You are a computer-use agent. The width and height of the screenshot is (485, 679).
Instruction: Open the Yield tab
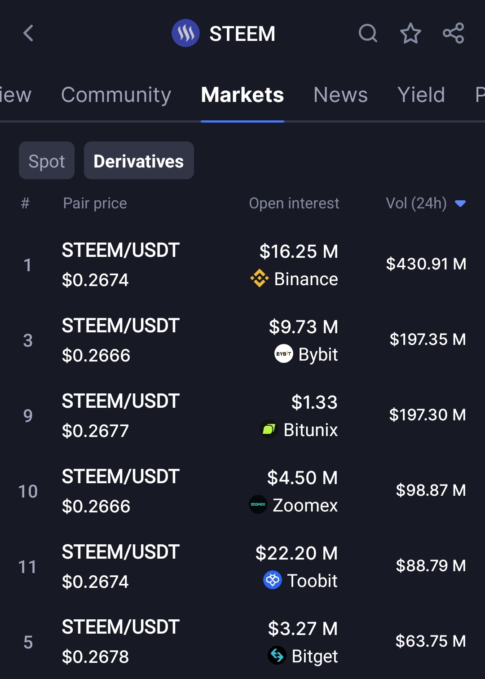[421, 95]
